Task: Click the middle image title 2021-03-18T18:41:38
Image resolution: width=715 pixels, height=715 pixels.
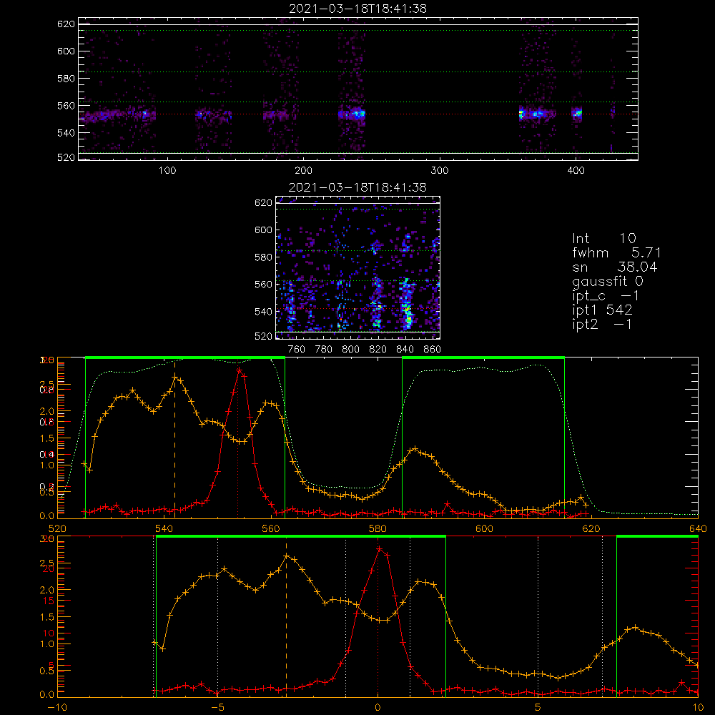Action: coord(358,187)
